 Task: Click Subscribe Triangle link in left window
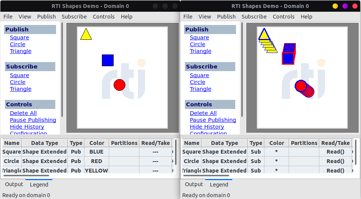click(x=20, y=89)
